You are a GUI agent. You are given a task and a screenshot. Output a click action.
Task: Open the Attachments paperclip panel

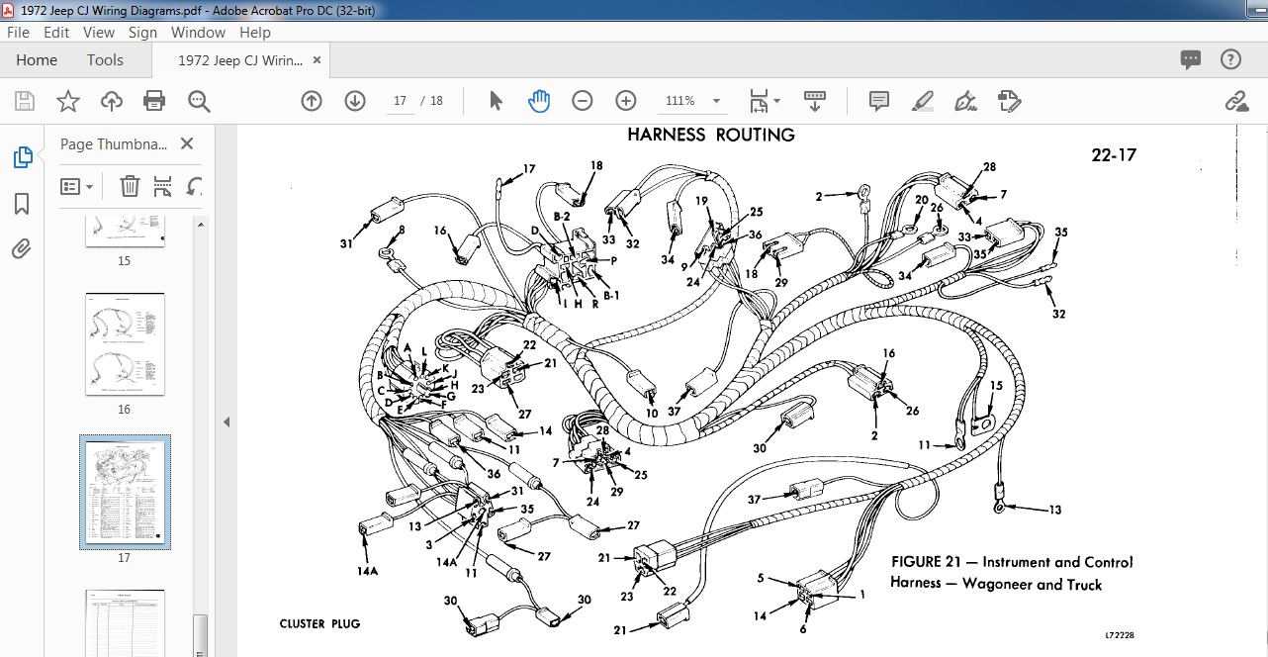click(22, 249)
